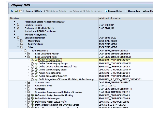
Task: Open documentation icon for Master Data
Action: (x=22, y=41)
